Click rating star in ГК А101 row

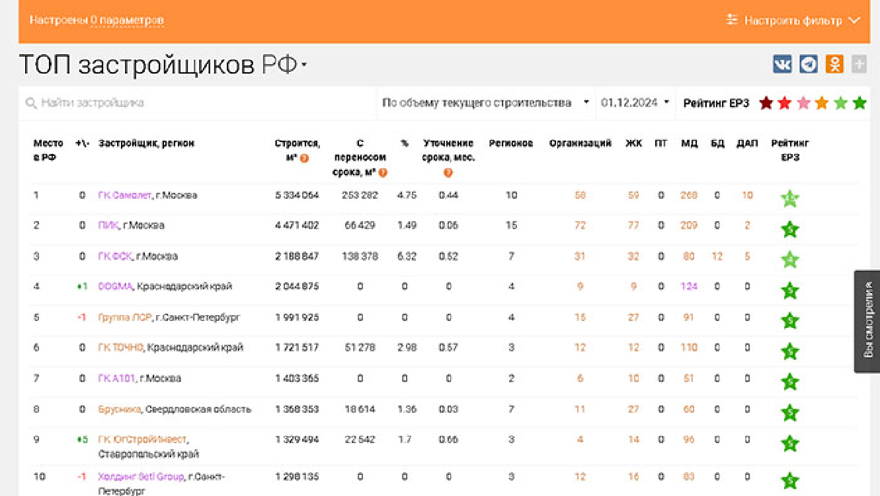[x=789, y=382]
